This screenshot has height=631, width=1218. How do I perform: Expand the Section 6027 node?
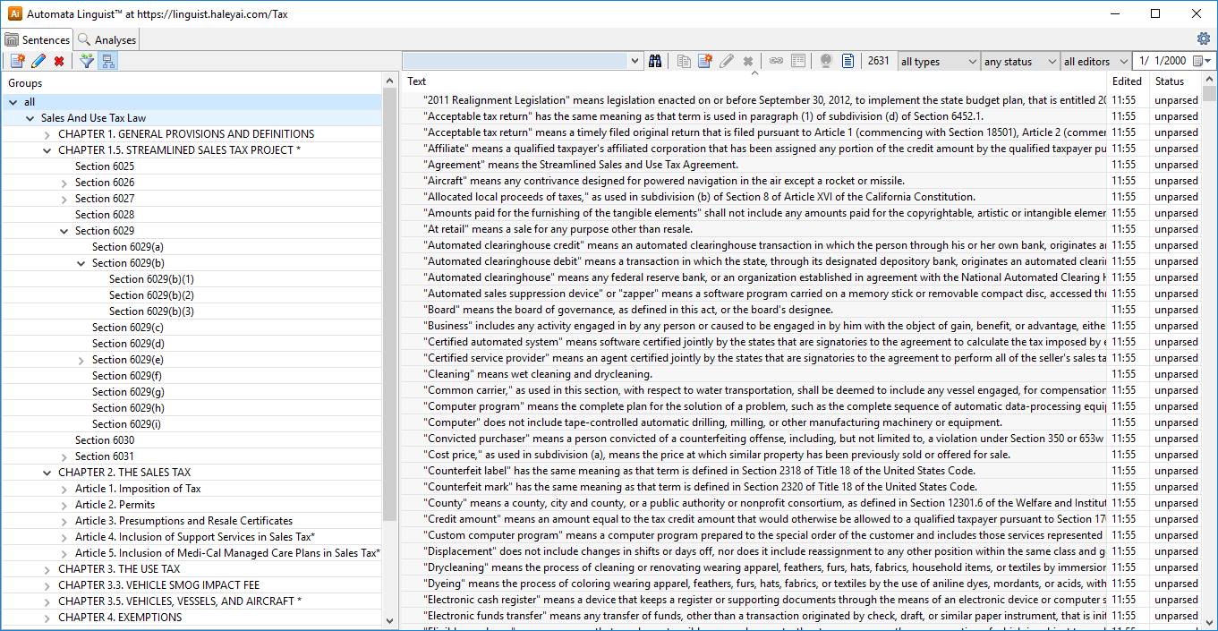click(64, 199)
